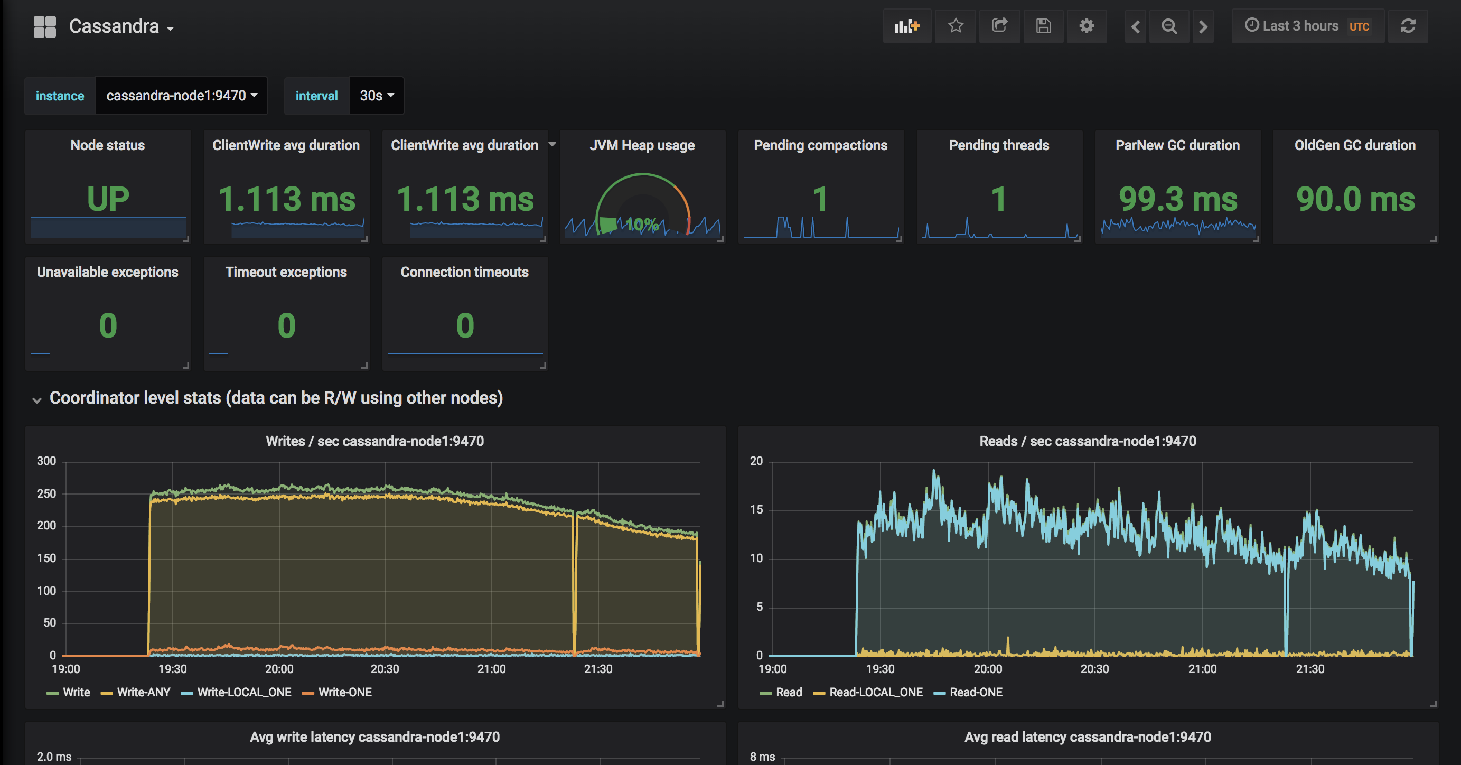This screenshot has width=1461, height=765.
Task: Star this dashboard as favorite
Action: [x=956, y=26]
